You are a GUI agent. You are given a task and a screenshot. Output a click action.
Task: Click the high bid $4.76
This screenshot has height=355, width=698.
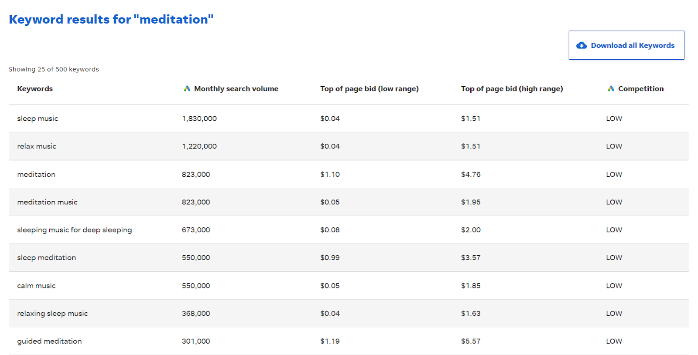(471, 174)
